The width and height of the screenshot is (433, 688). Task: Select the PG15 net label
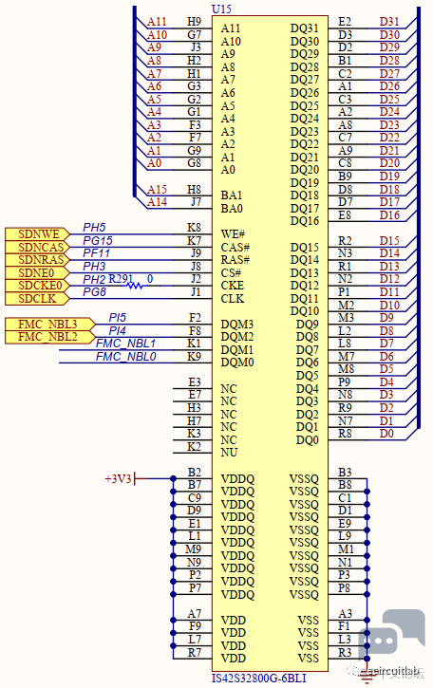[98, 240]
